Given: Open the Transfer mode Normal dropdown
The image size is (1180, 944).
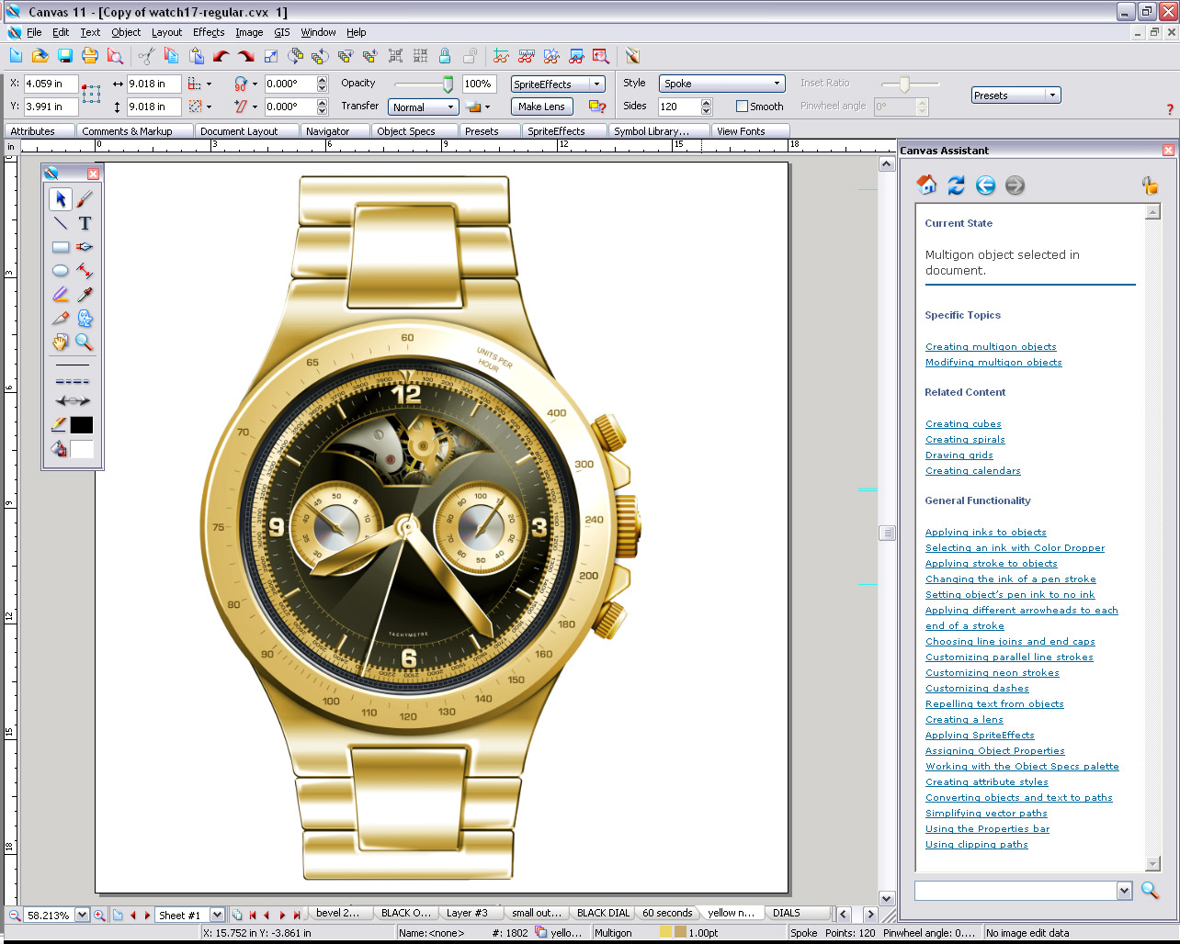Looking at the screenshot, I should coord(423,107).
